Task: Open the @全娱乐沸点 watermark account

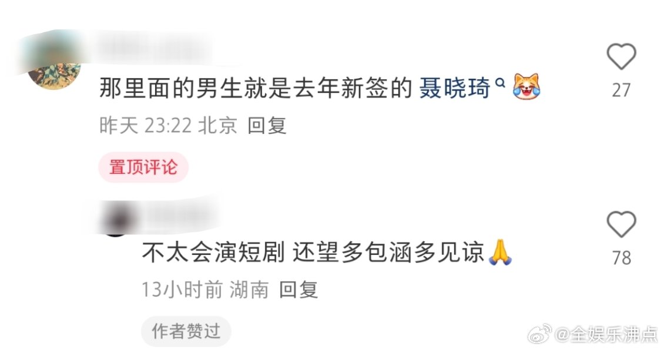Action: [606, 334]
